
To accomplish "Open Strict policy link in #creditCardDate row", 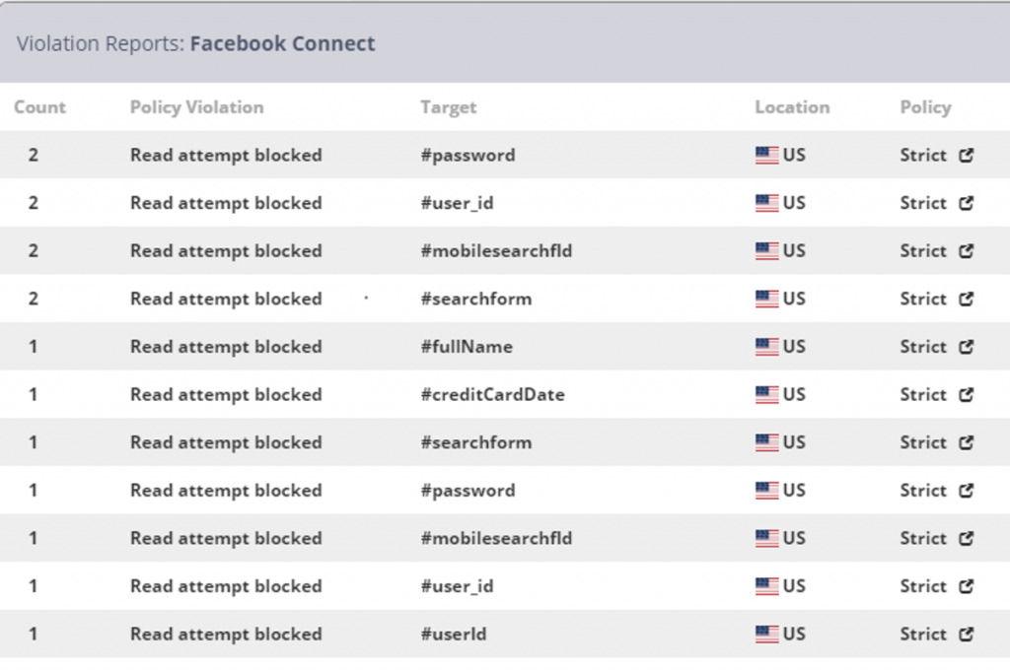I will tap(923, 394).
